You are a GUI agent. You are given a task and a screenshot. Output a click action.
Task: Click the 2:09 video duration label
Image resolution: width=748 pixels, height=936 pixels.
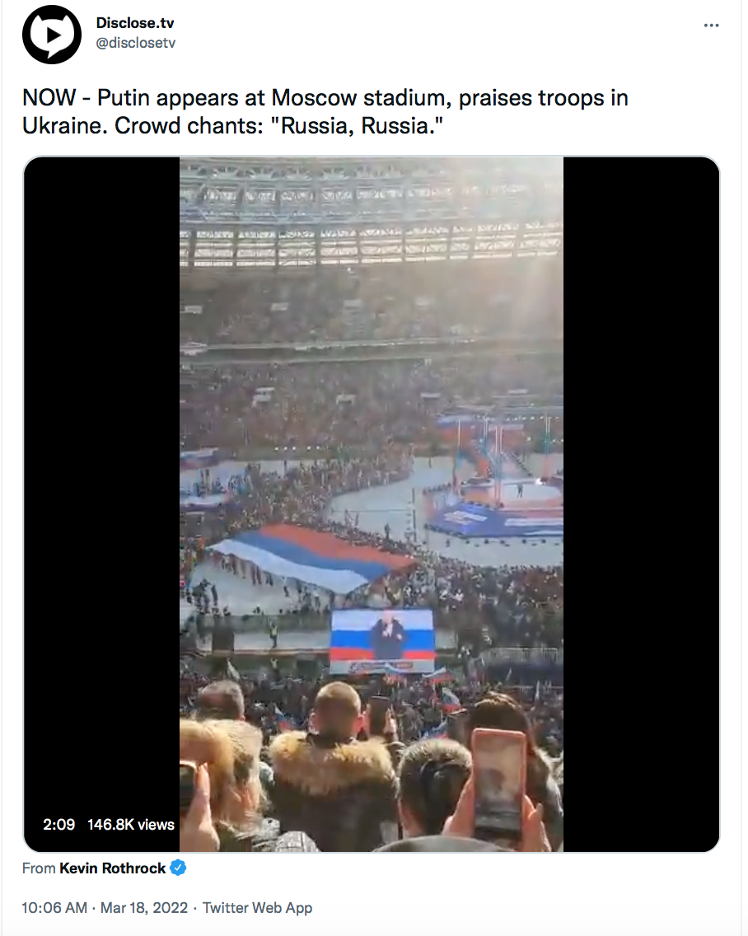pyautogui.click(x=59, y=824)
